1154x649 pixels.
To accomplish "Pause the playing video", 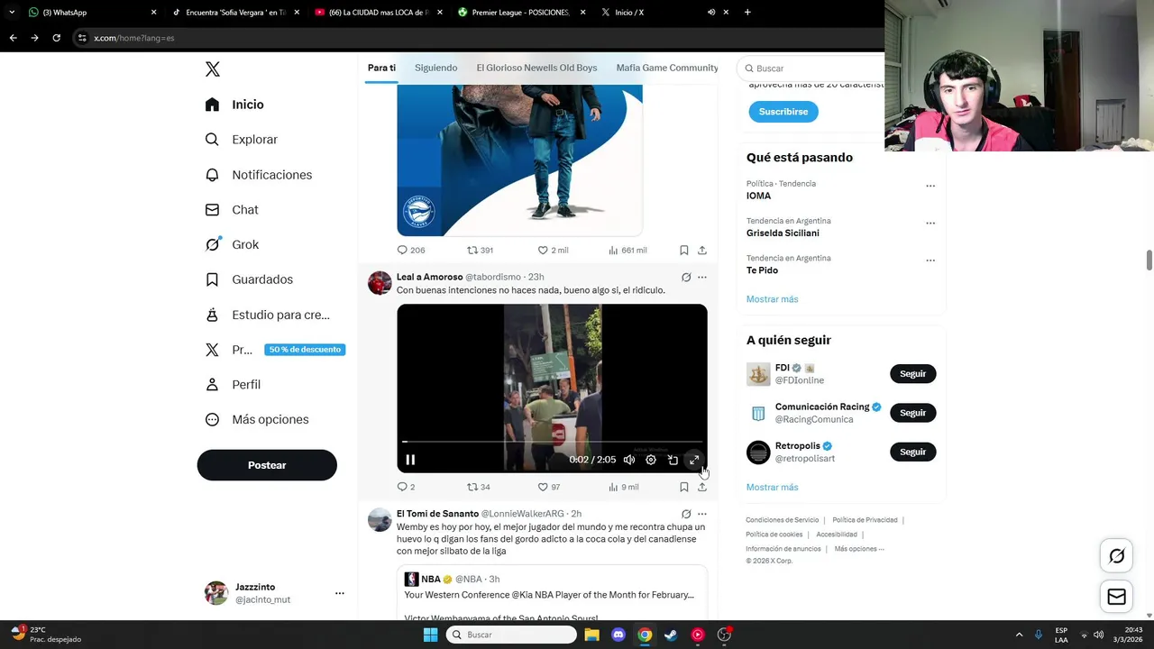I will [x=410, y=460].
